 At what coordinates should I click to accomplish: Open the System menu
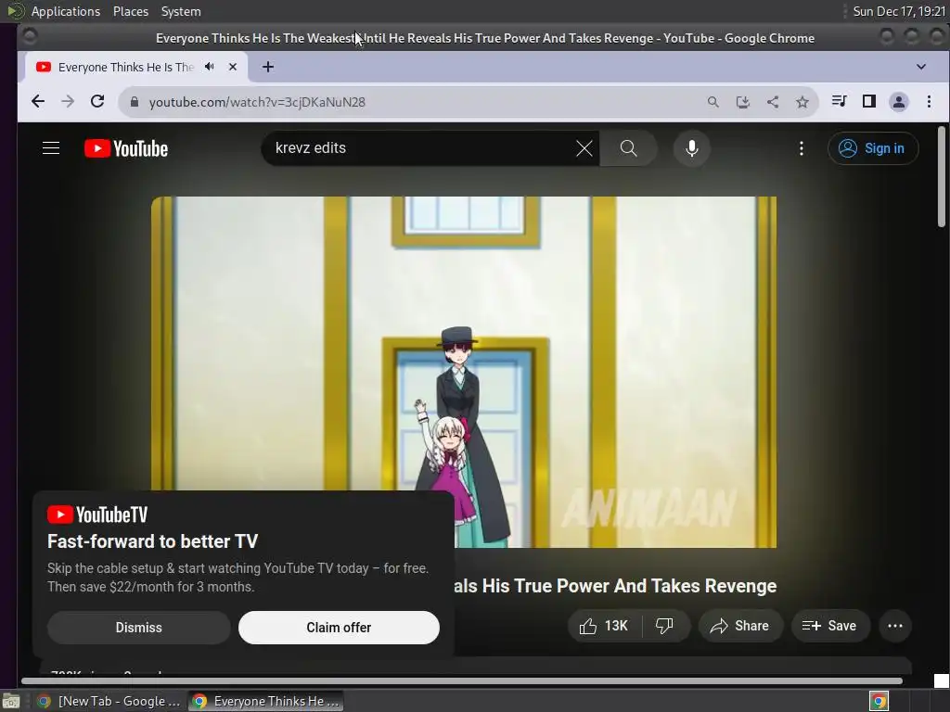[x=181, y=11]
